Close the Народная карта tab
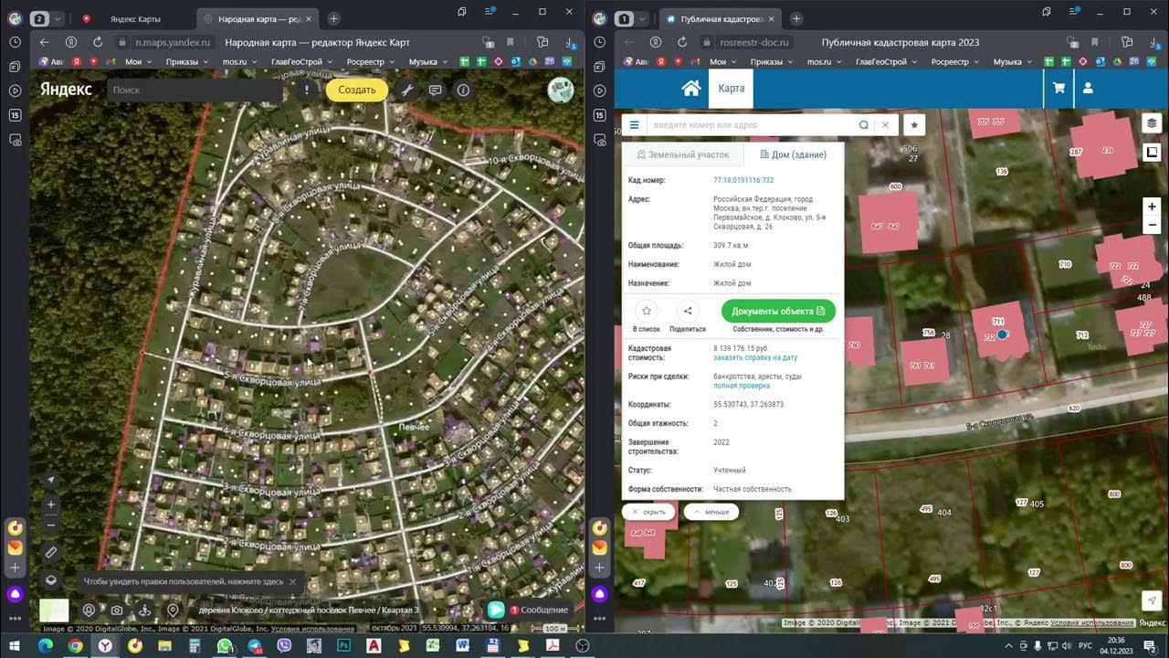 point(308,18)
